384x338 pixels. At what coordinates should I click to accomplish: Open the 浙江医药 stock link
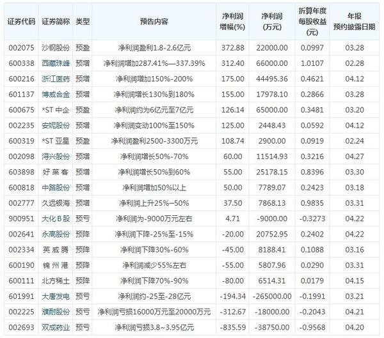coord(56,79)
